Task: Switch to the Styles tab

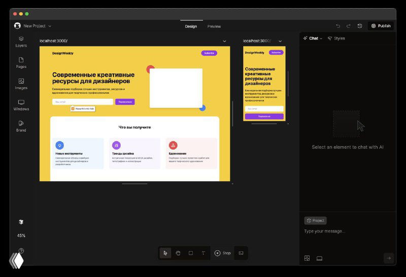Action: [336, 38]
